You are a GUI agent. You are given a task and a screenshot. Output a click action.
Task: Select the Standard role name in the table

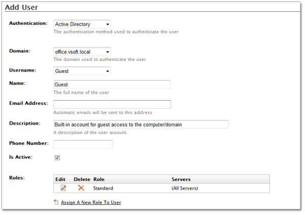point(103,188)
